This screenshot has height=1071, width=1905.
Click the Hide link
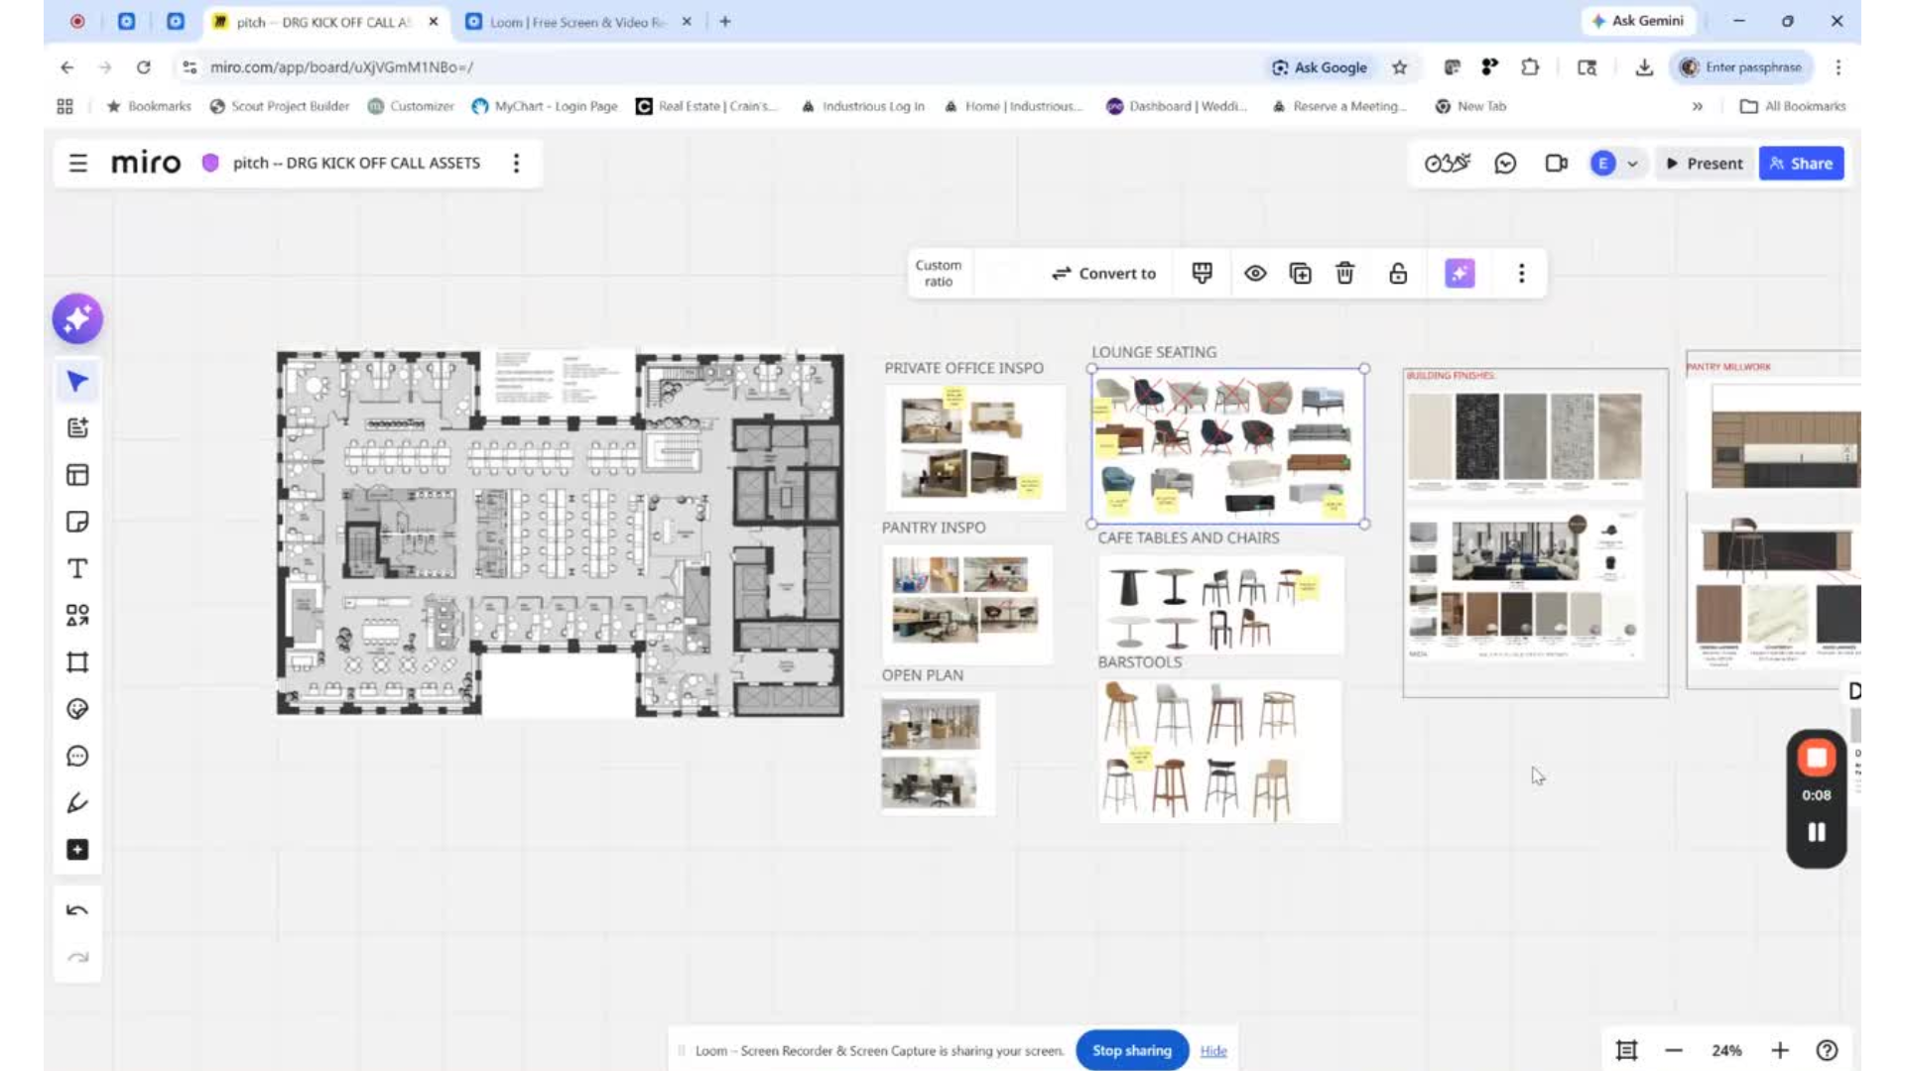[x=1213, y=1051]
